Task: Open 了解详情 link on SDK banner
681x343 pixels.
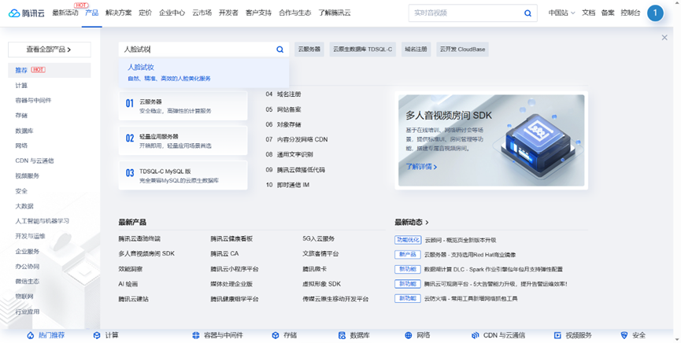Action: click(421, 167)
